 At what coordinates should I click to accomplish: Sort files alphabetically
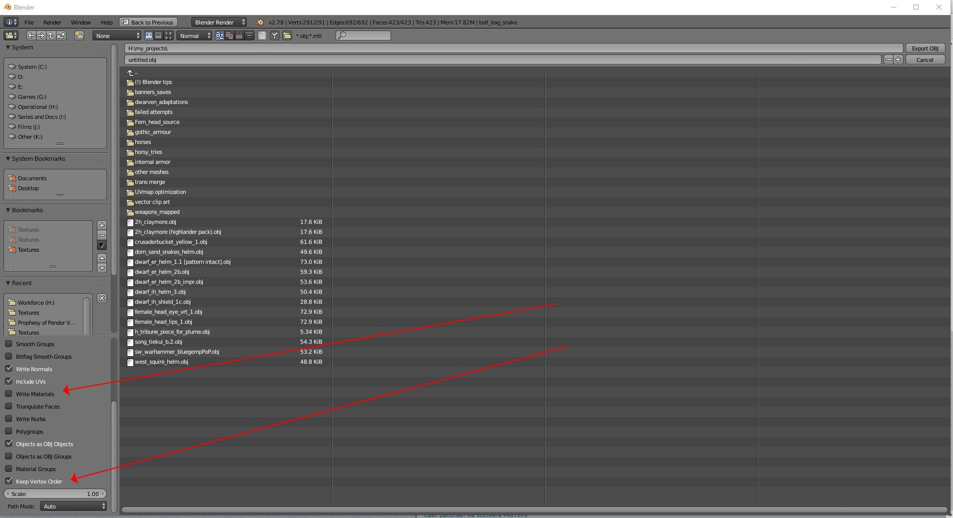tap(220, 35)
